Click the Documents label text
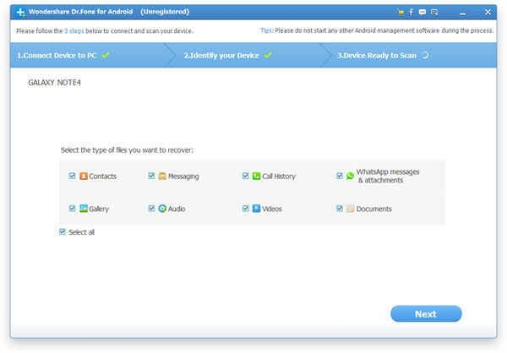Image resolution: width=507 pixels, height=353 pixels. 374,209
